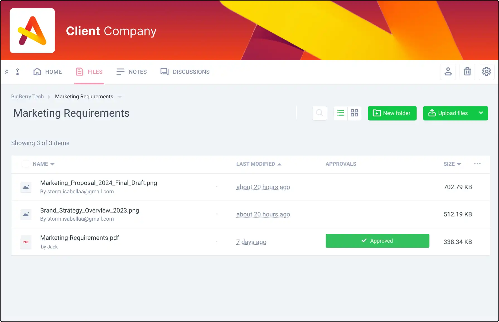
Task: Open the settings gear icon
Action: (486, 72)
